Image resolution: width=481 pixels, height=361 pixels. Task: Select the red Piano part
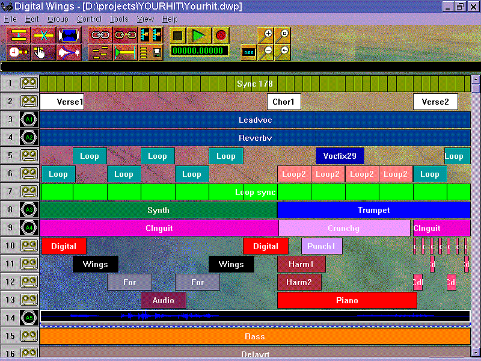[347, 300]
